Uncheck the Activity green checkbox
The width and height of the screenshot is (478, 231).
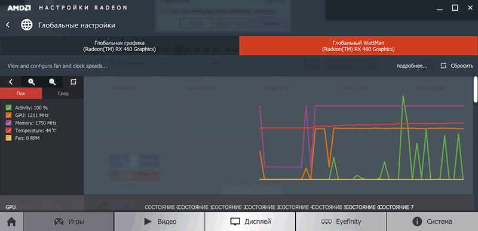(x=8, y=108)
